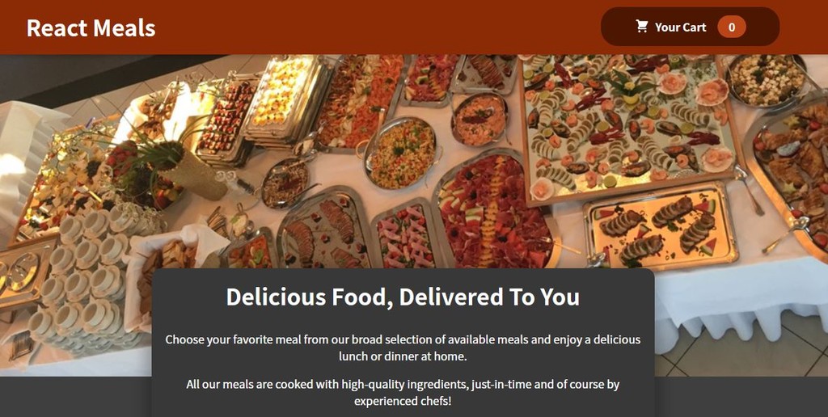This screenshot has height=417, width=828.
Task: Click the brown header bar background
Action: pos(370,27)
